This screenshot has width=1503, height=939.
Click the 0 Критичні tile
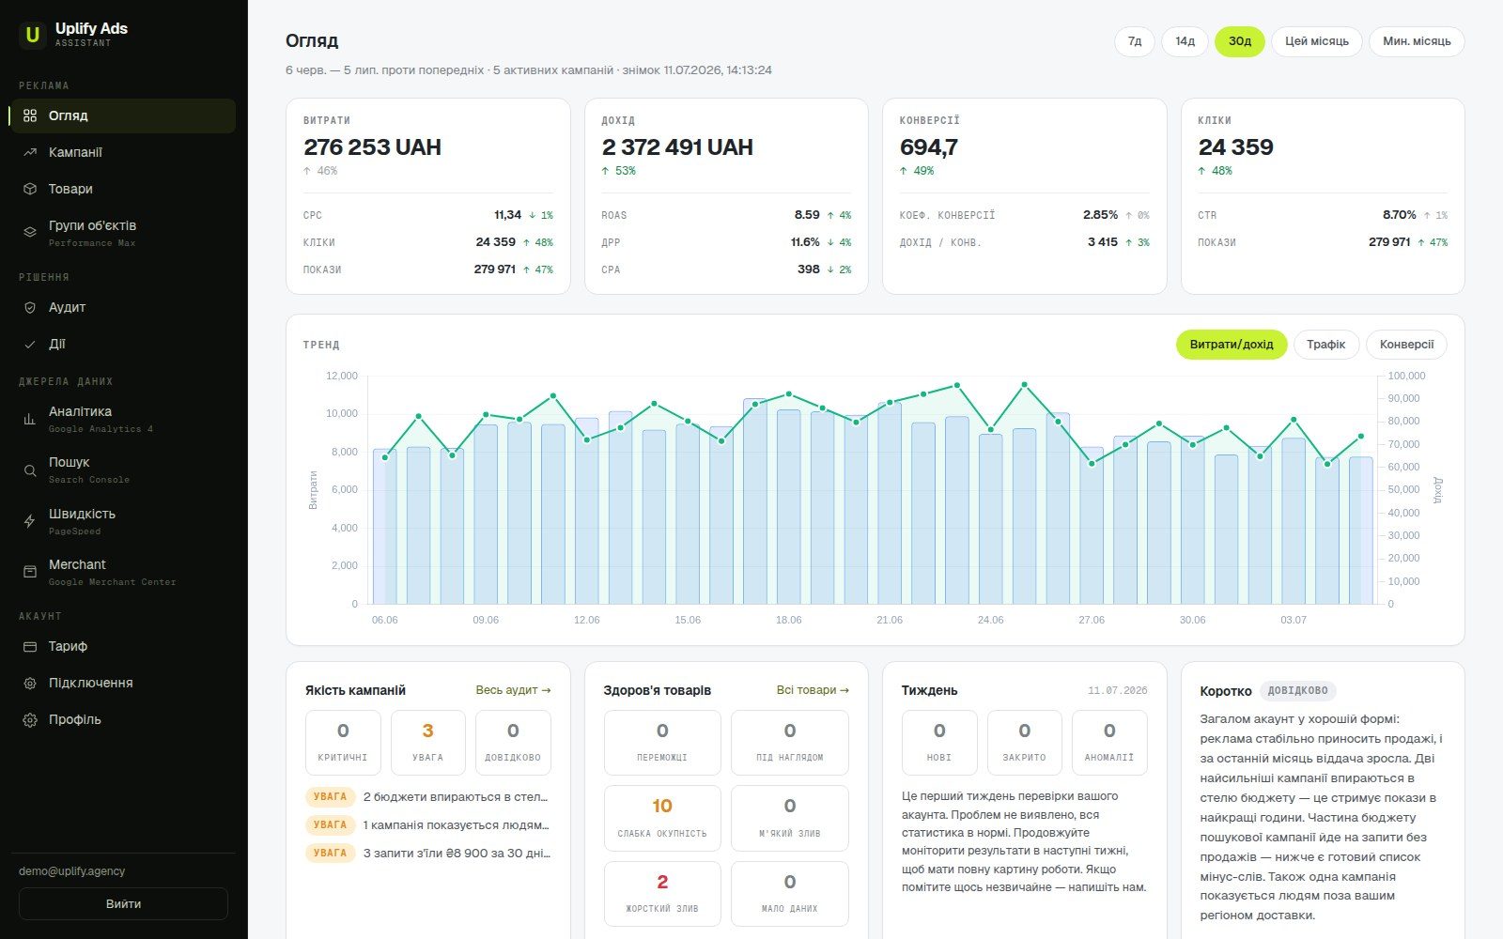pyautogui.click(x=343, y=743)
